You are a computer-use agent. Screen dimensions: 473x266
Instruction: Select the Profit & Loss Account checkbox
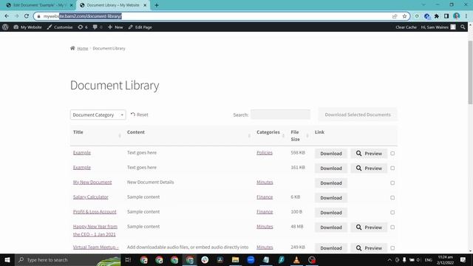coord(392,212)
